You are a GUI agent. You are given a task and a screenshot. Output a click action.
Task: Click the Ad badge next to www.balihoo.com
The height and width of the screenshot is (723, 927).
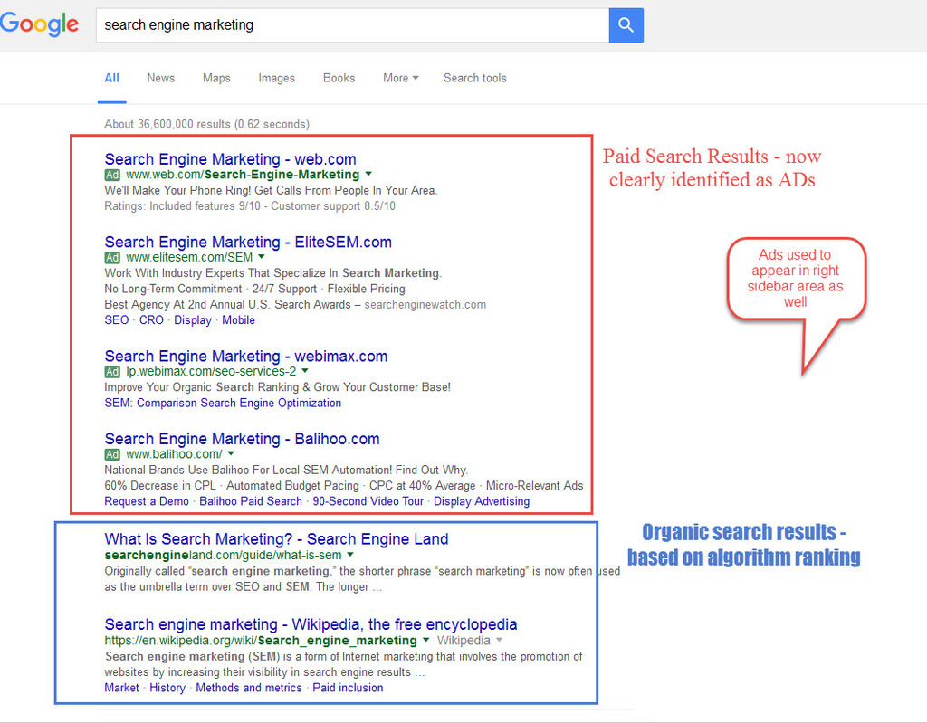(112, 454)
